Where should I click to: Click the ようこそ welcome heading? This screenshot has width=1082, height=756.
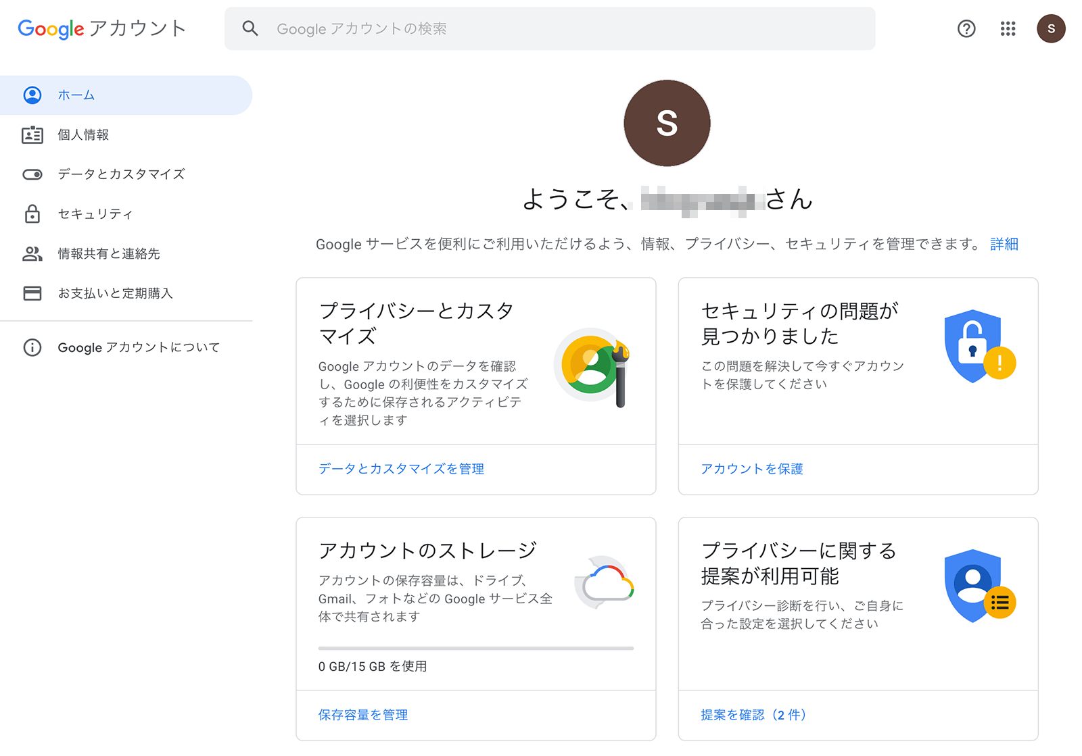667,199
